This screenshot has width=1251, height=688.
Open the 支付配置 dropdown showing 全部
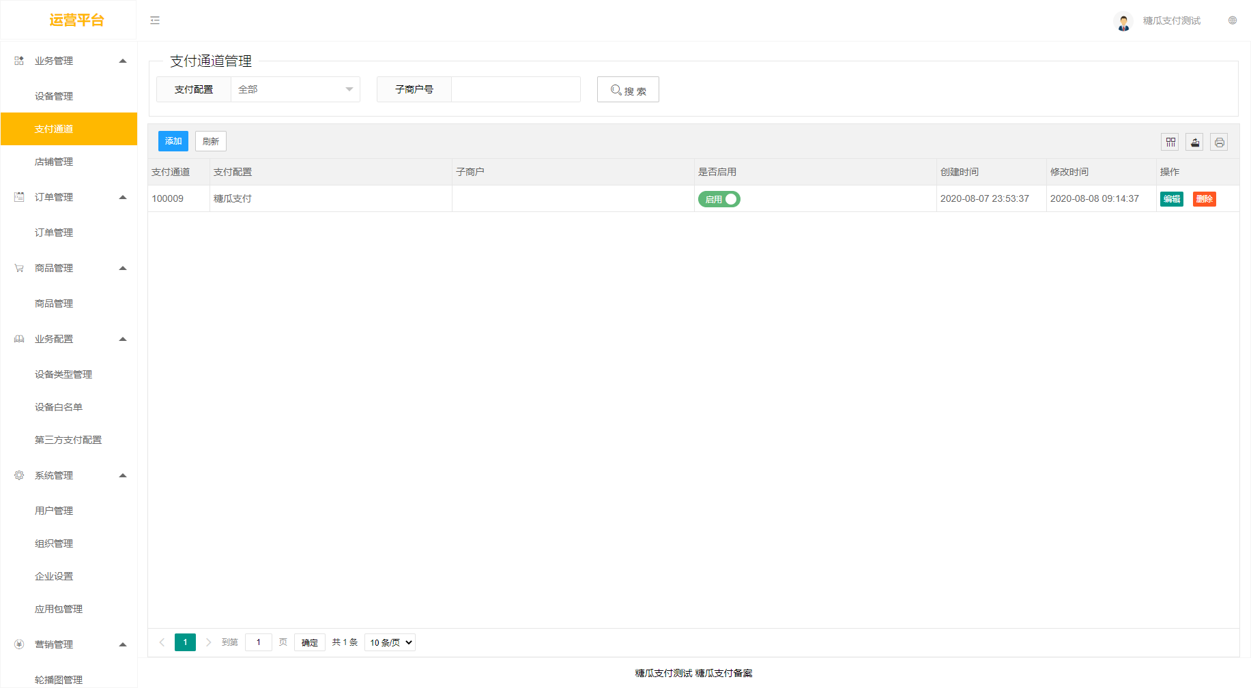point(295,89)
